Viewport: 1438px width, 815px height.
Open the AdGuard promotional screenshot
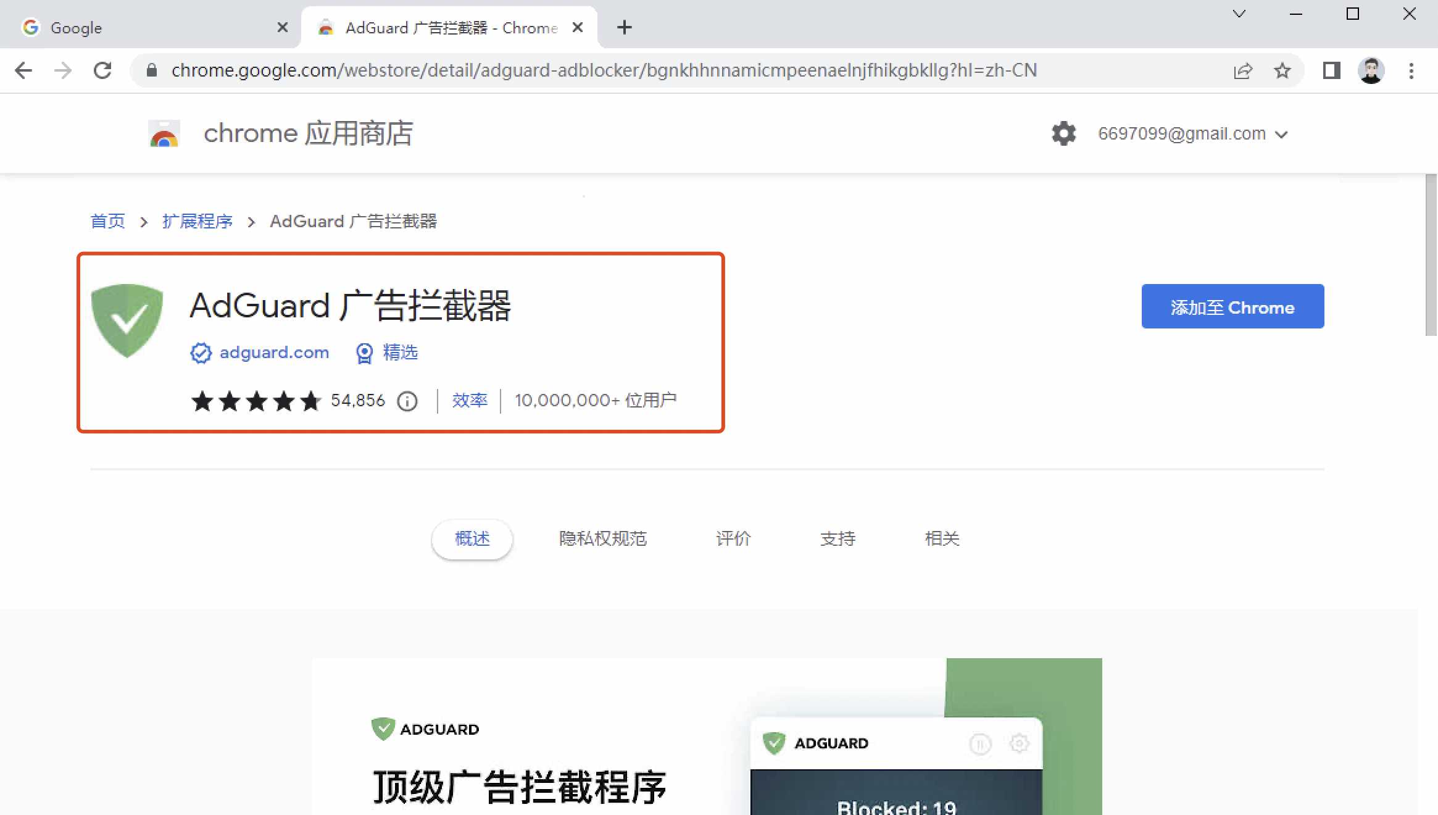click(707, 736)
